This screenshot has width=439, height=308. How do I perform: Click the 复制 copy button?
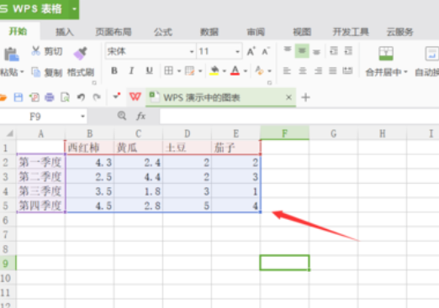coord(47,72)
